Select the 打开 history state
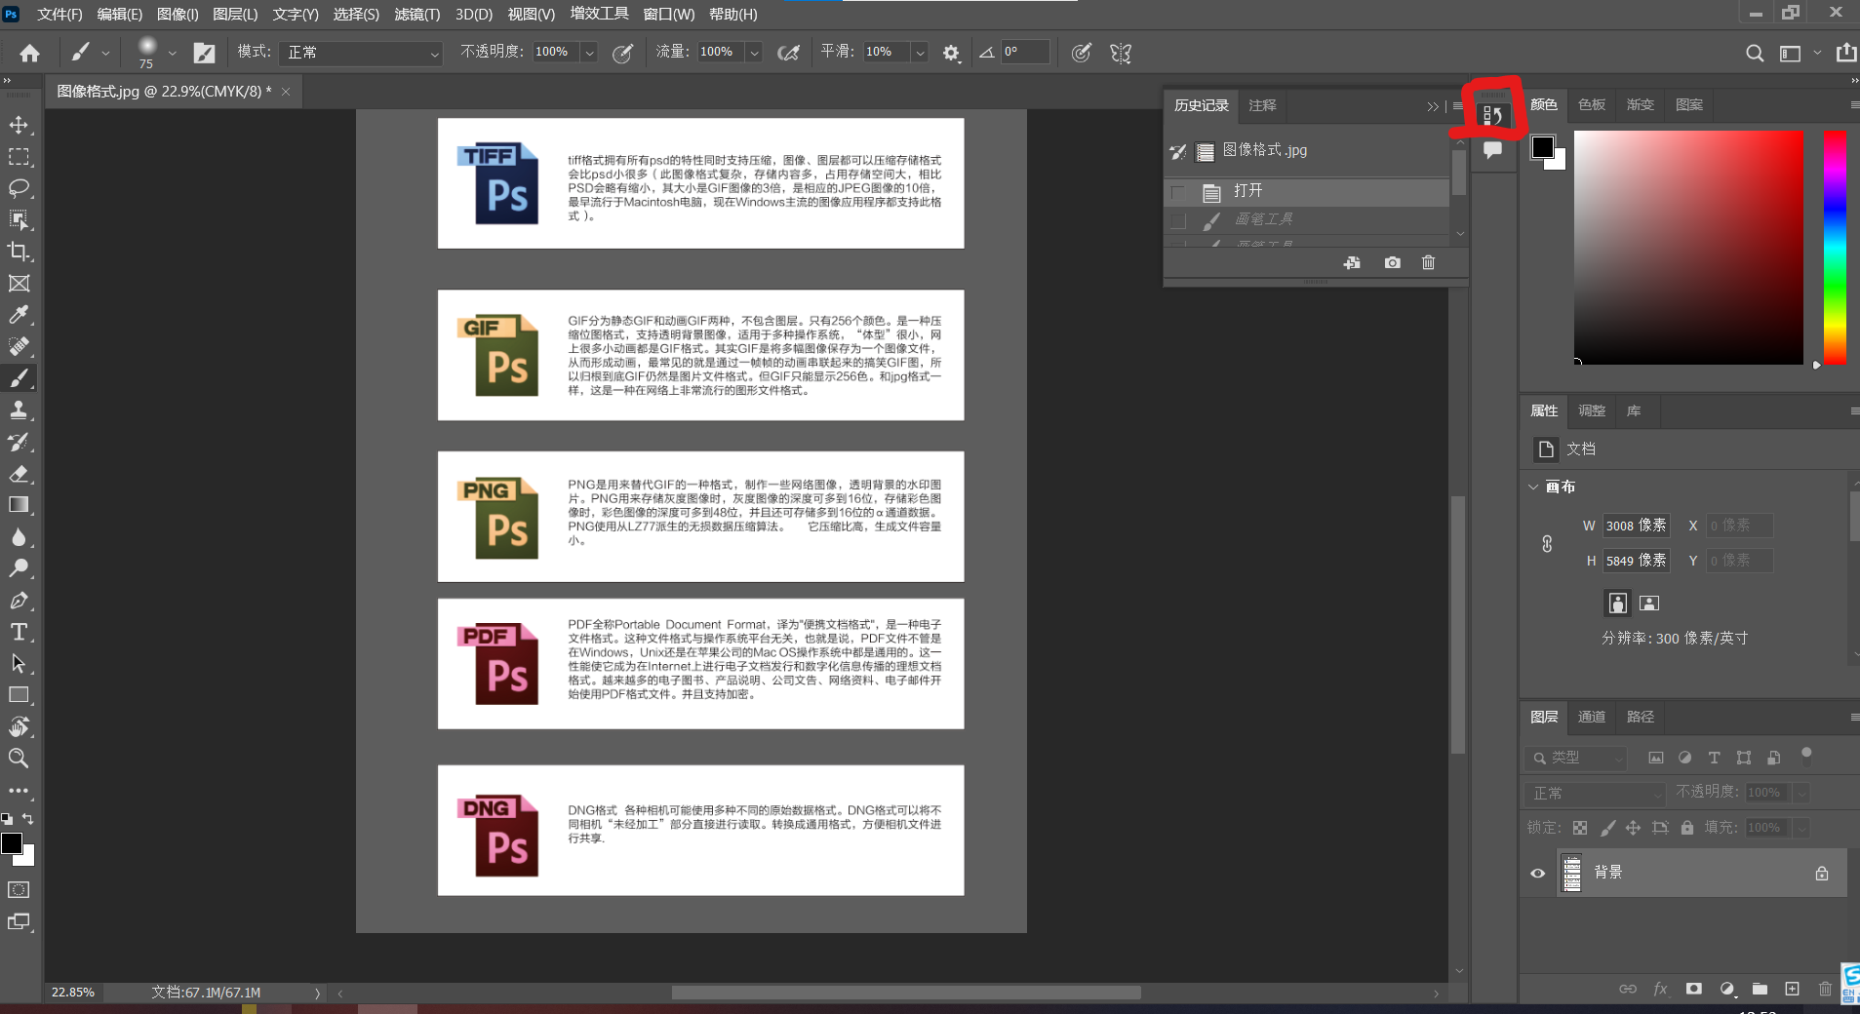 (x=1307, y=192)
